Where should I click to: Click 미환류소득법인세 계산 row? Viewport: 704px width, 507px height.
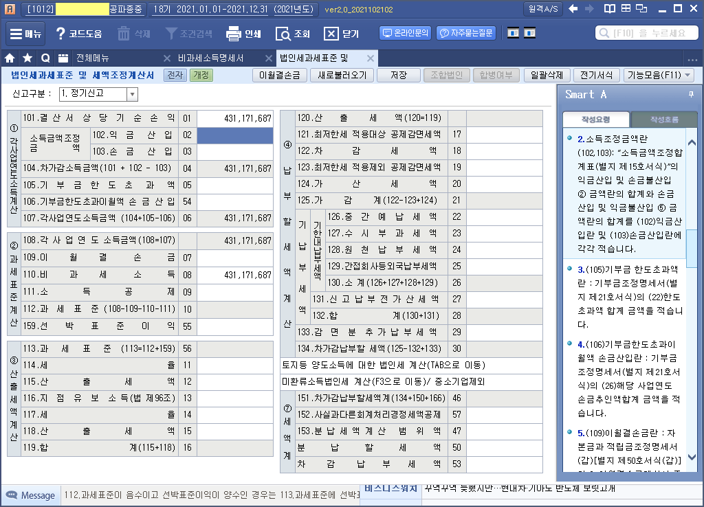coord(411,382)
